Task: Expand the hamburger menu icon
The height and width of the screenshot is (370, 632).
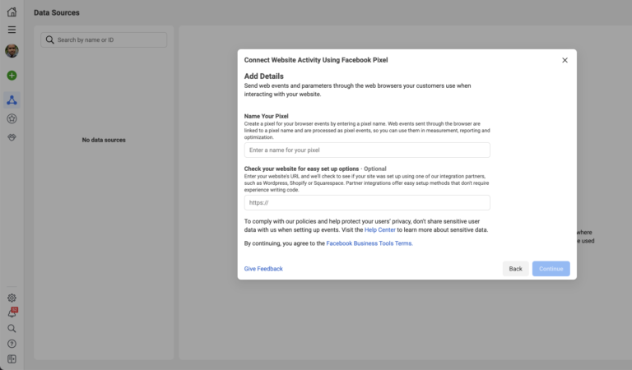Action: click(x=12, y=30)
